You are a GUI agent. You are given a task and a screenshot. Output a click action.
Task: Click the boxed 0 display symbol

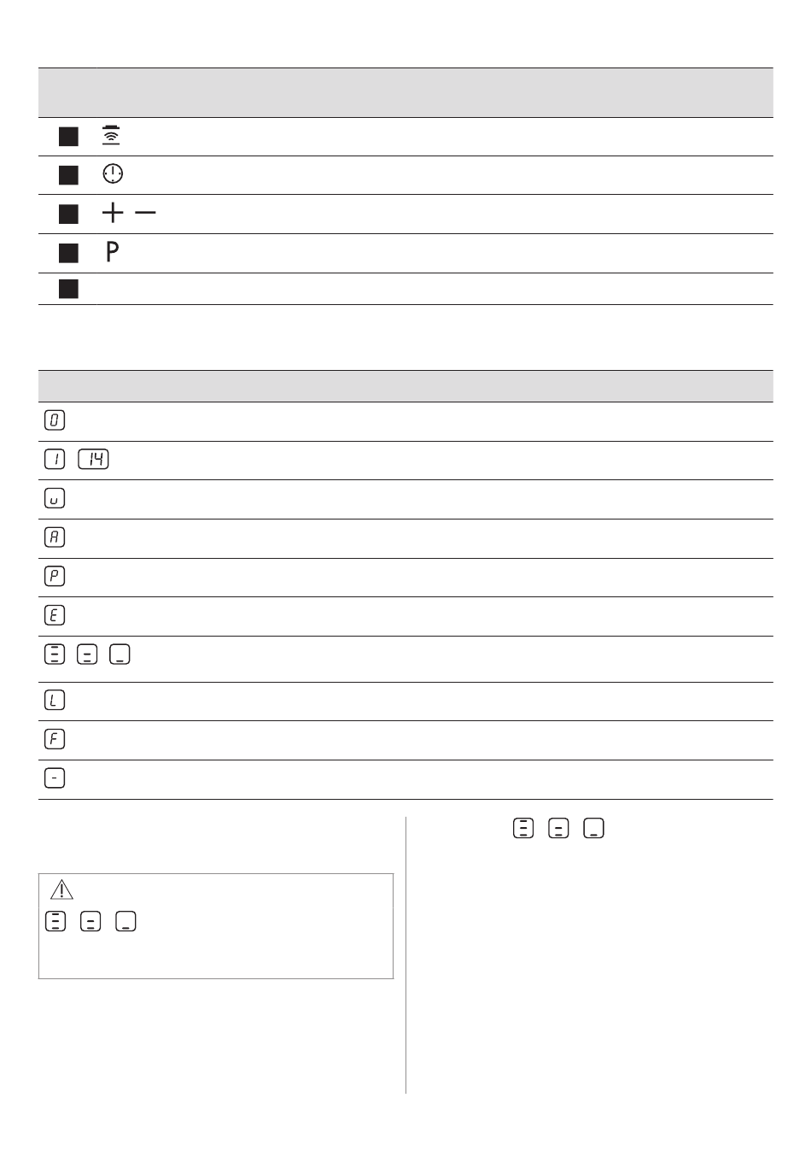click(55, 420)
